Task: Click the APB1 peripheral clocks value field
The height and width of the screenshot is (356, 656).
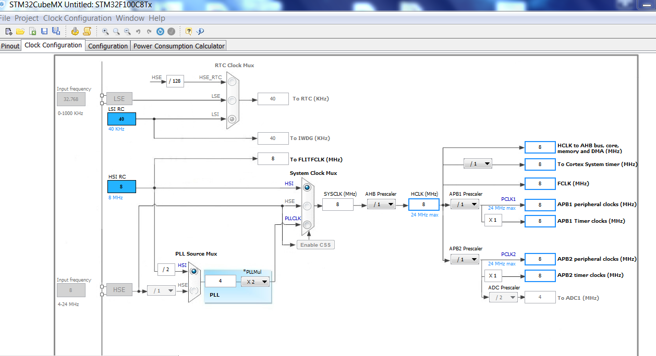Action: tap(540, 205)
